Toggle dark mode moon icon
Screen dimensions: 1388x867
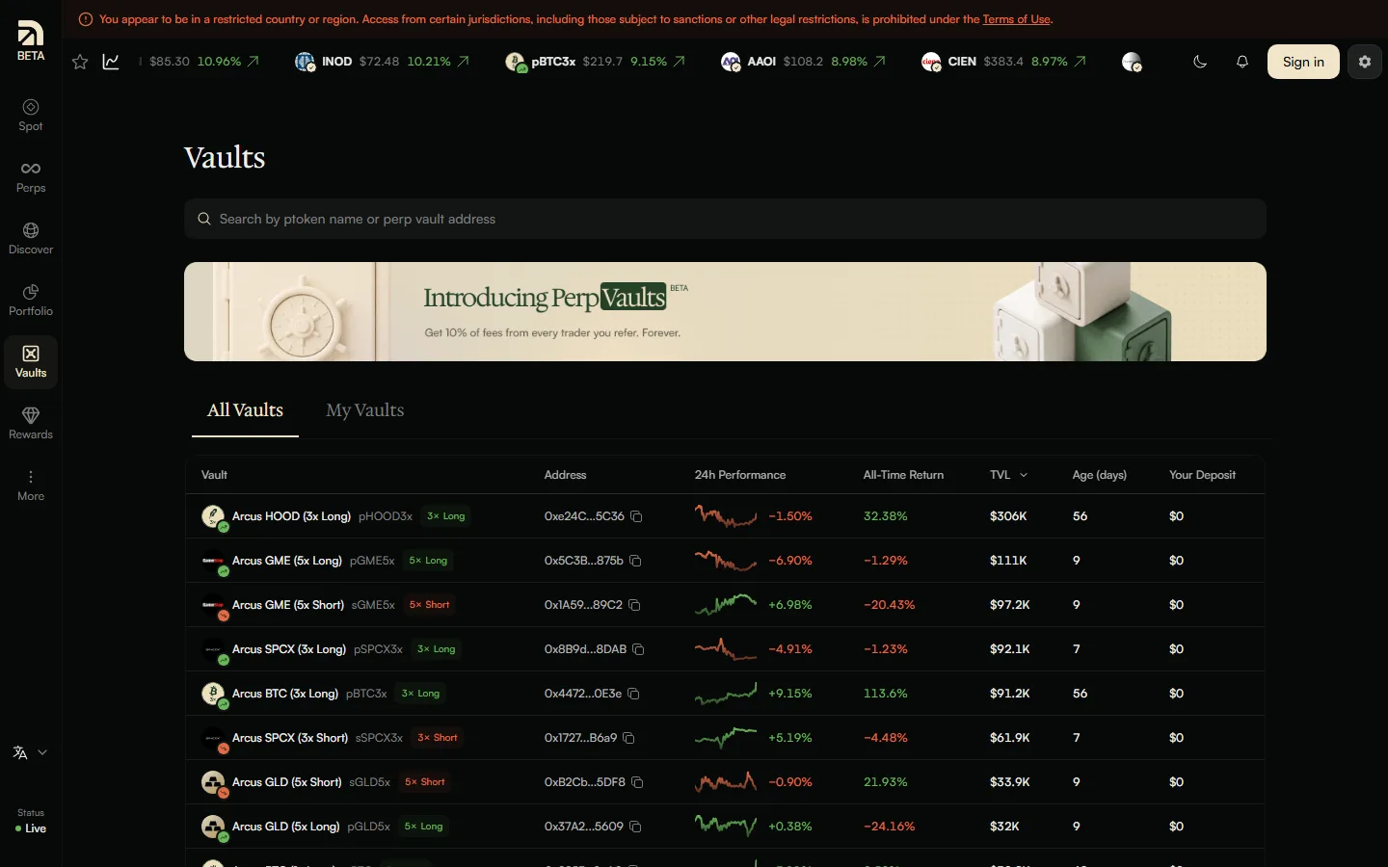click(1200, 62)
